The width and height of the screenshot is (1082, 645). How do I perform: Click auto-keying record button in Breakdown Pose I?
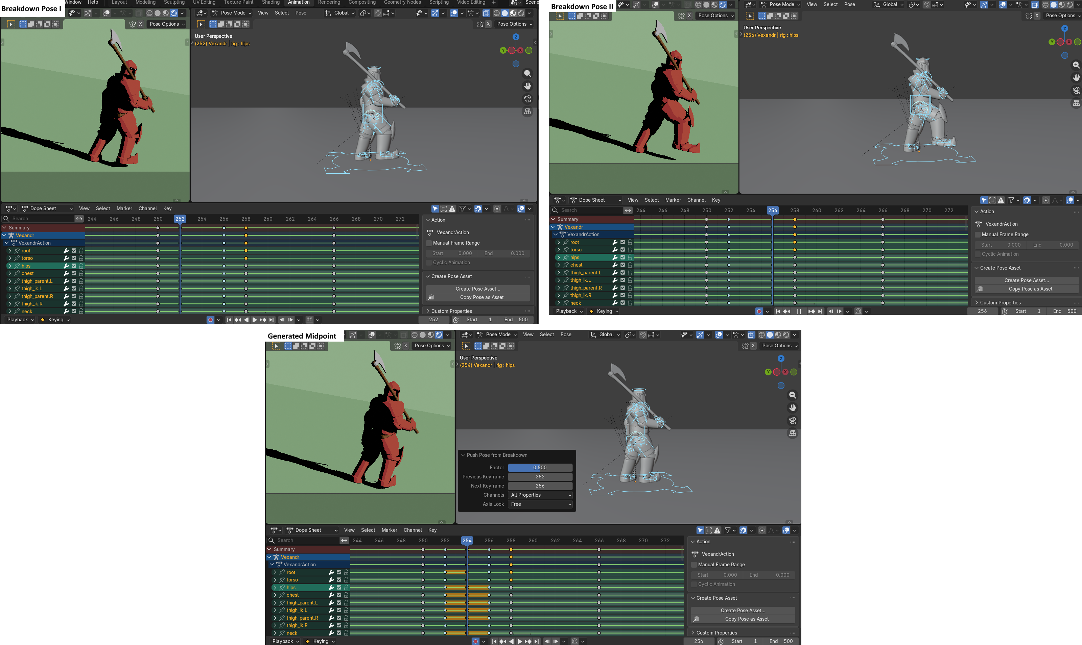[211, 319]
